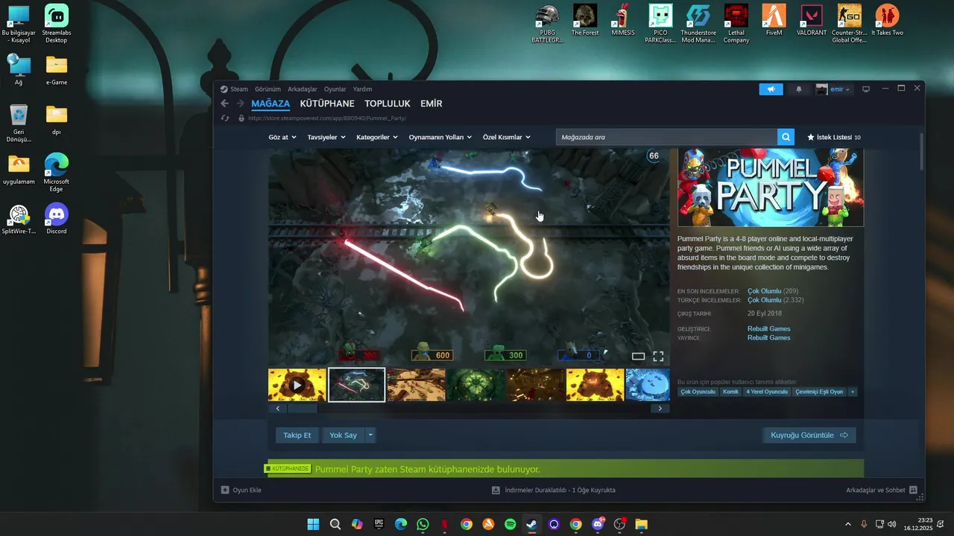
Task: Expand more tags with the plus button
Action: [x=852, y=392]
